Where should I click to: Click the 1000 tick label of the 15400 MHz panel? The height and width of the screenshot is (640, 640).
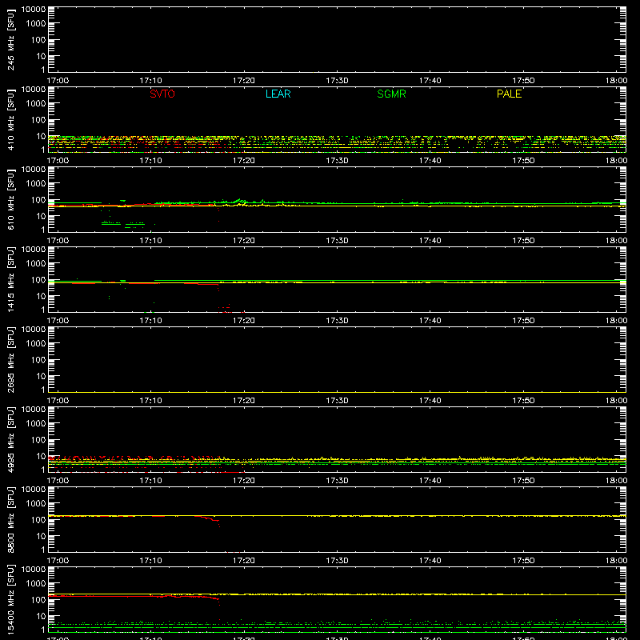coord(35,584)
